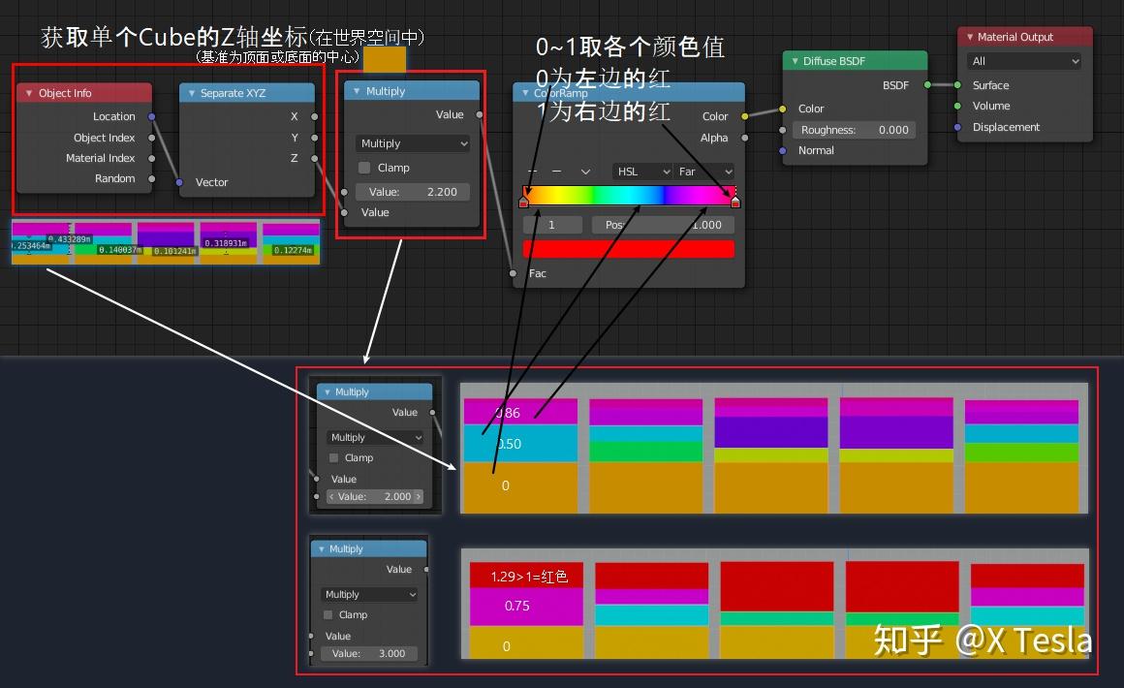Open the HSL color mode dropdown in ColorRamp
The width and height of the screenshot is (1124, 688).
coord(642,172)
